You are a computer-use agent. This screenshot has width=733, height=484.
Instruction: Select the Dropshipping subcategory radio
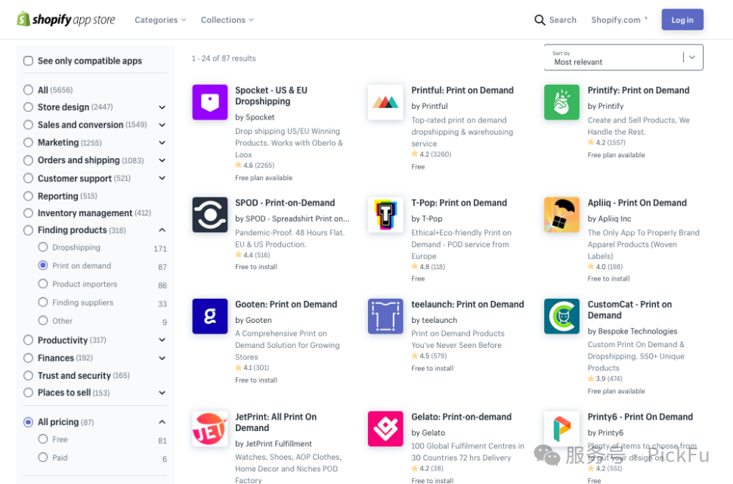(x=43, y=247)
